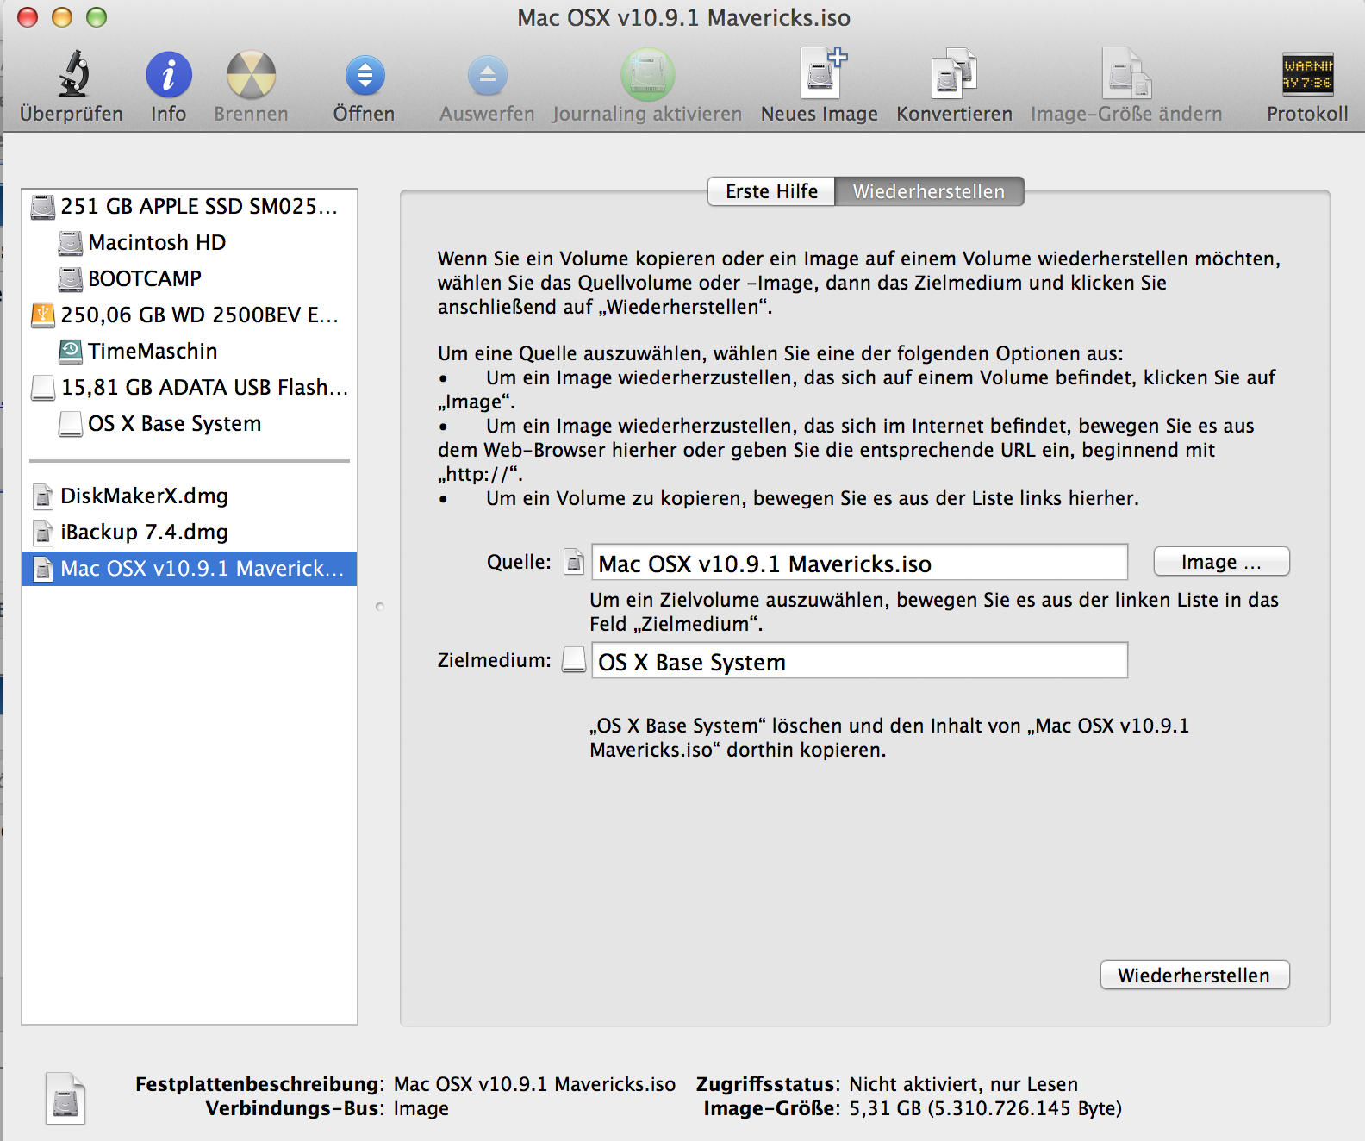Click the Image-Größe ändern icon
The width and height of the screenshot is (1365, 1141).
pos(1126,73)
